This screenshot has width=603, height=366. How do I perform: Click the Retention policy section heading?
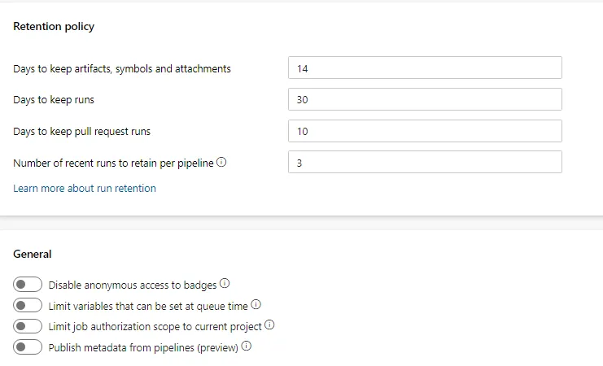click(x=54, y=26)
